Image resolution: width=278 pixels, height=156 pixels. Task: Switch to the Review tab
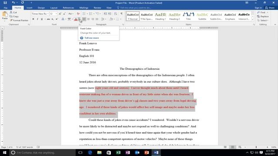tap(97, 8)
